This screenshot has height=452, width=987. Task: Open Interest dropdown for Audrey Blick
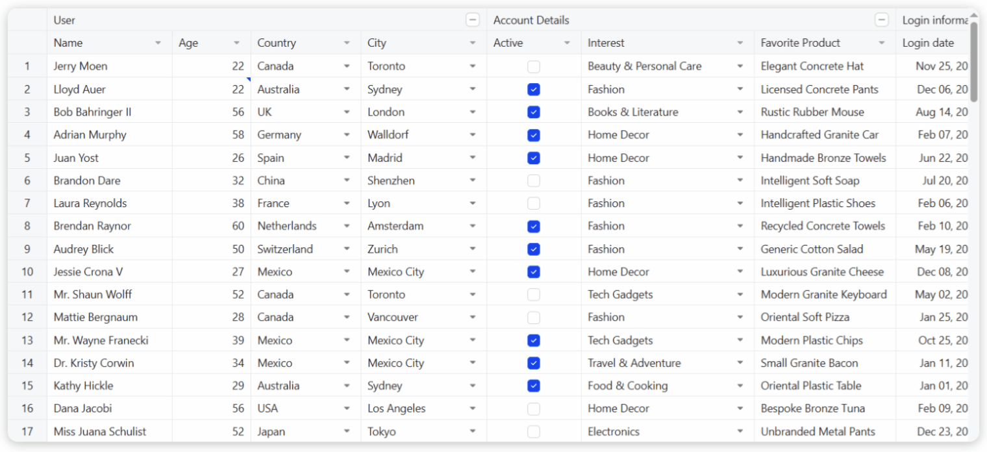pyautogui.click(x=740, y=249)
